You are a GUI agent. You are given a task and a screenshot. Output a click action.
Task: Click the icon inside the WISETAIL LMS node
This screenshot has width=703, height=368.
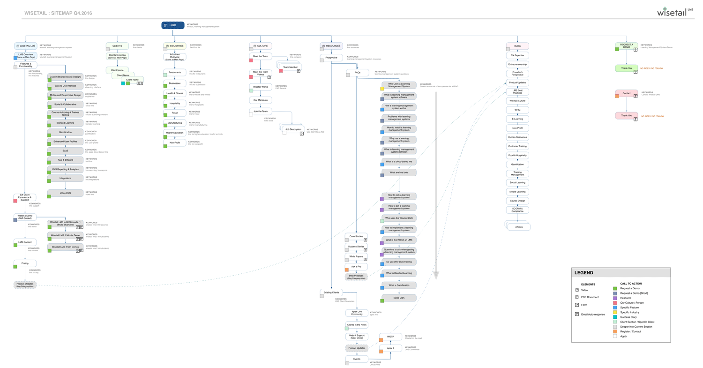pyautogui.click(x=18, y=46)
